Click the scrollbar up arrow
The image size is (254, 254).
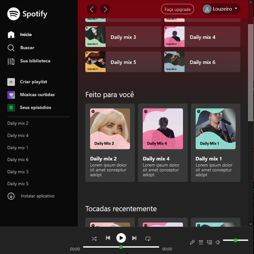(250, 2)
